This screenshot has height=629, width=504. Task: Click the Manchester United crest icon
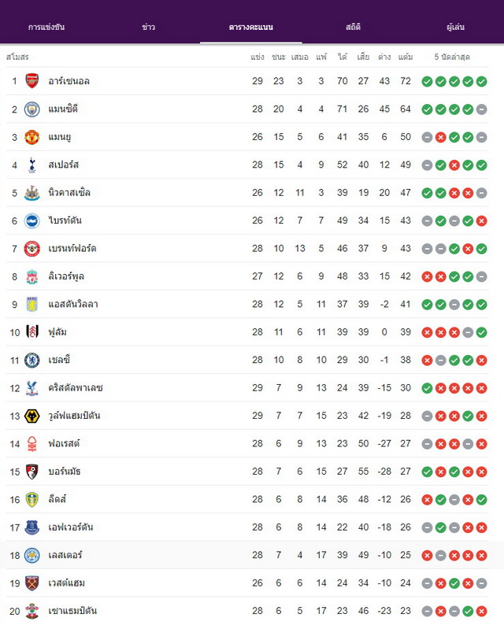pyautogui.click(x=32, y=137)
